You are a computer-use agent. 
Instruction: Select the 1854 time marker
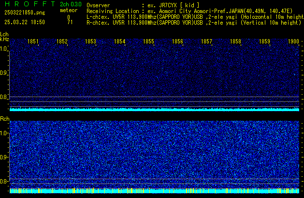[x=120, y=42]
